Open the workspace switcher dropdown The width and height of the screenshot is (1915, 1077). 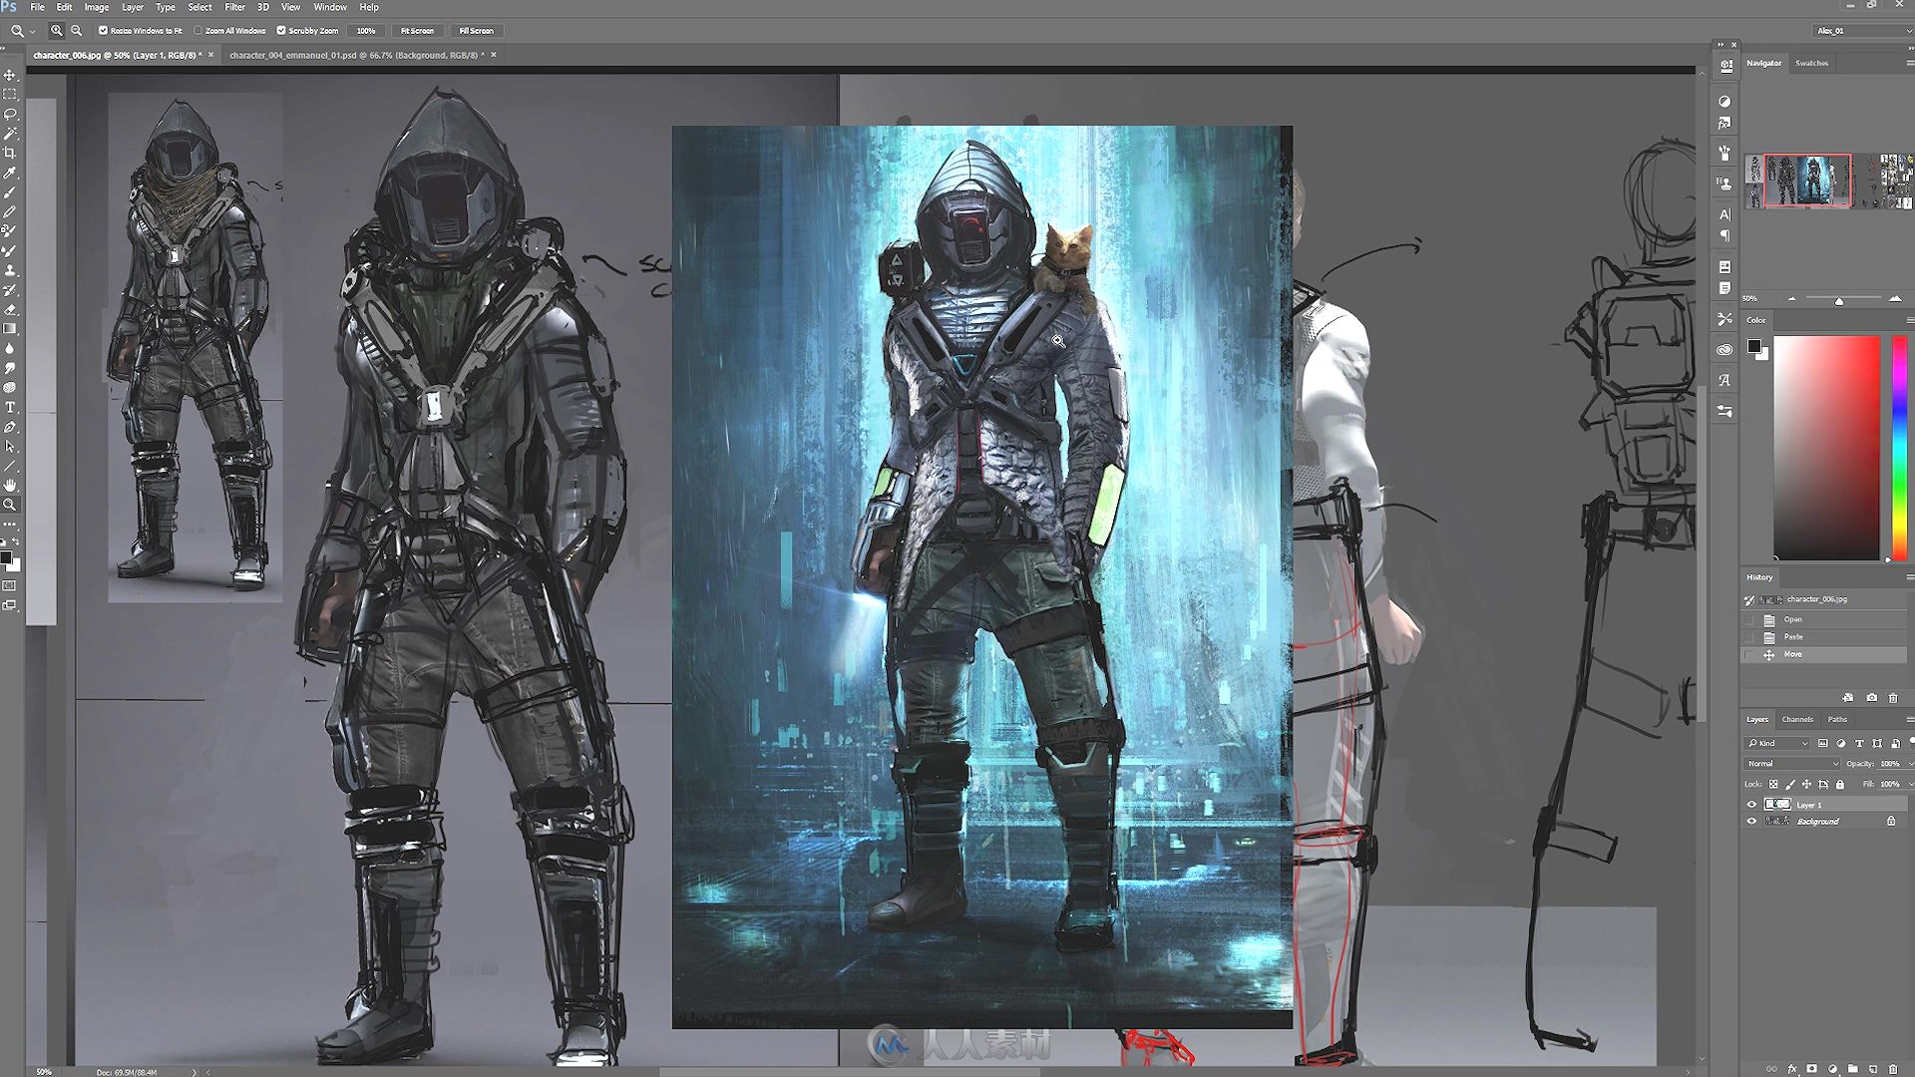1861,31
